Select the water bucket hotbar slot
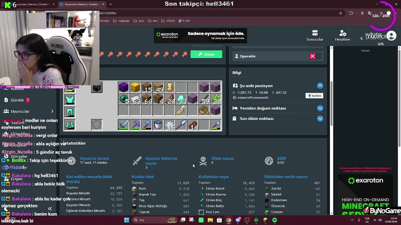This screenshot has height=225, width=401. pos(158,124)
